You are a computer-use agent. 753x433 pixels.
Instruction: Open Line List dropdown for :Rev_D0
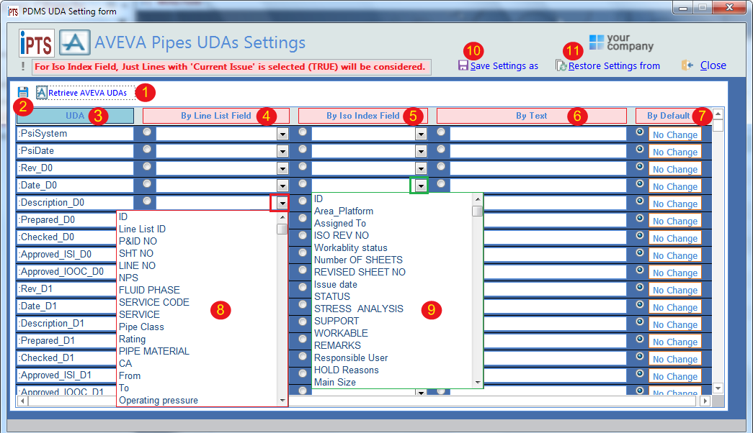[282, 169]
